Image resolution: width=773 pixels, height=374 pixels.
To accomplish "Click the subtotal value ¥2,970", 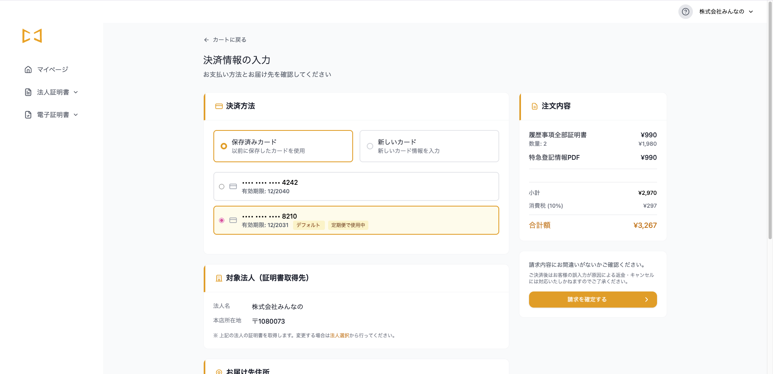I will [647, 193].
